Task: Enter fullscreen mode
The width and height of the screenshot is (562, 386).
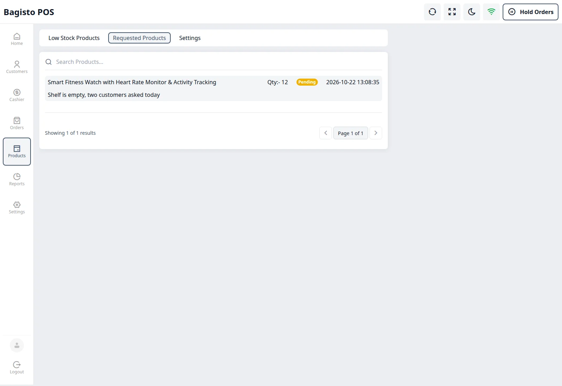Action: 452,12
